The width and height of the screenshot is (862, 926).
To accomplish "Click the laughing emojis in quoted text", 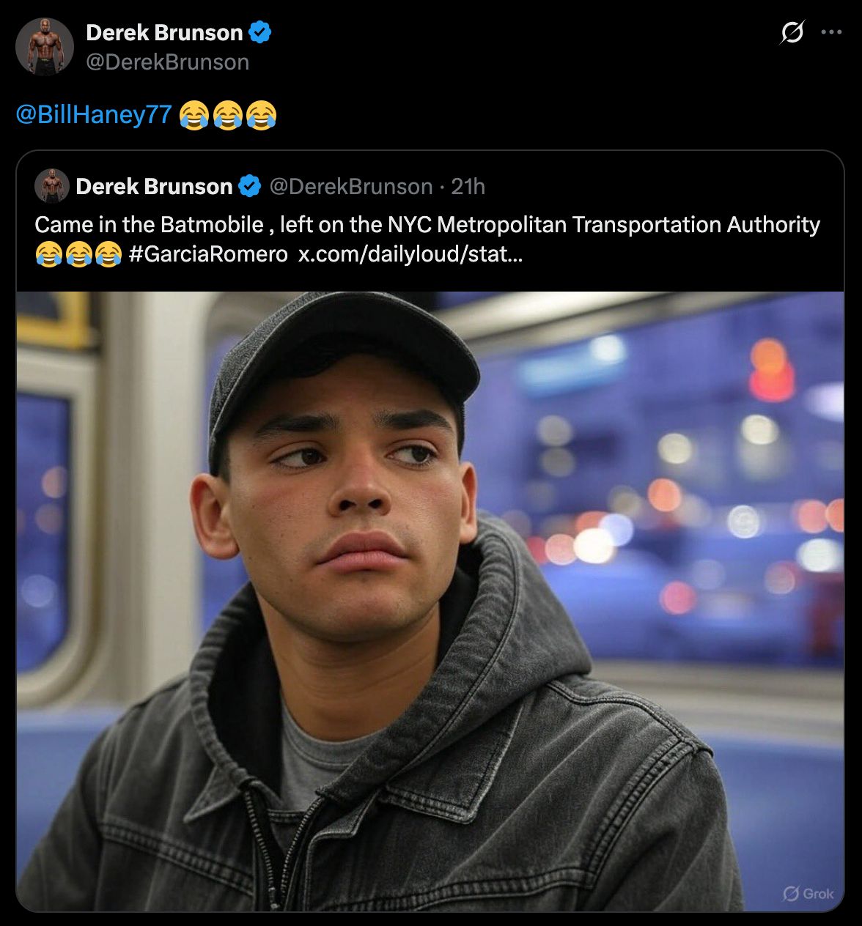I will (78, 254).
